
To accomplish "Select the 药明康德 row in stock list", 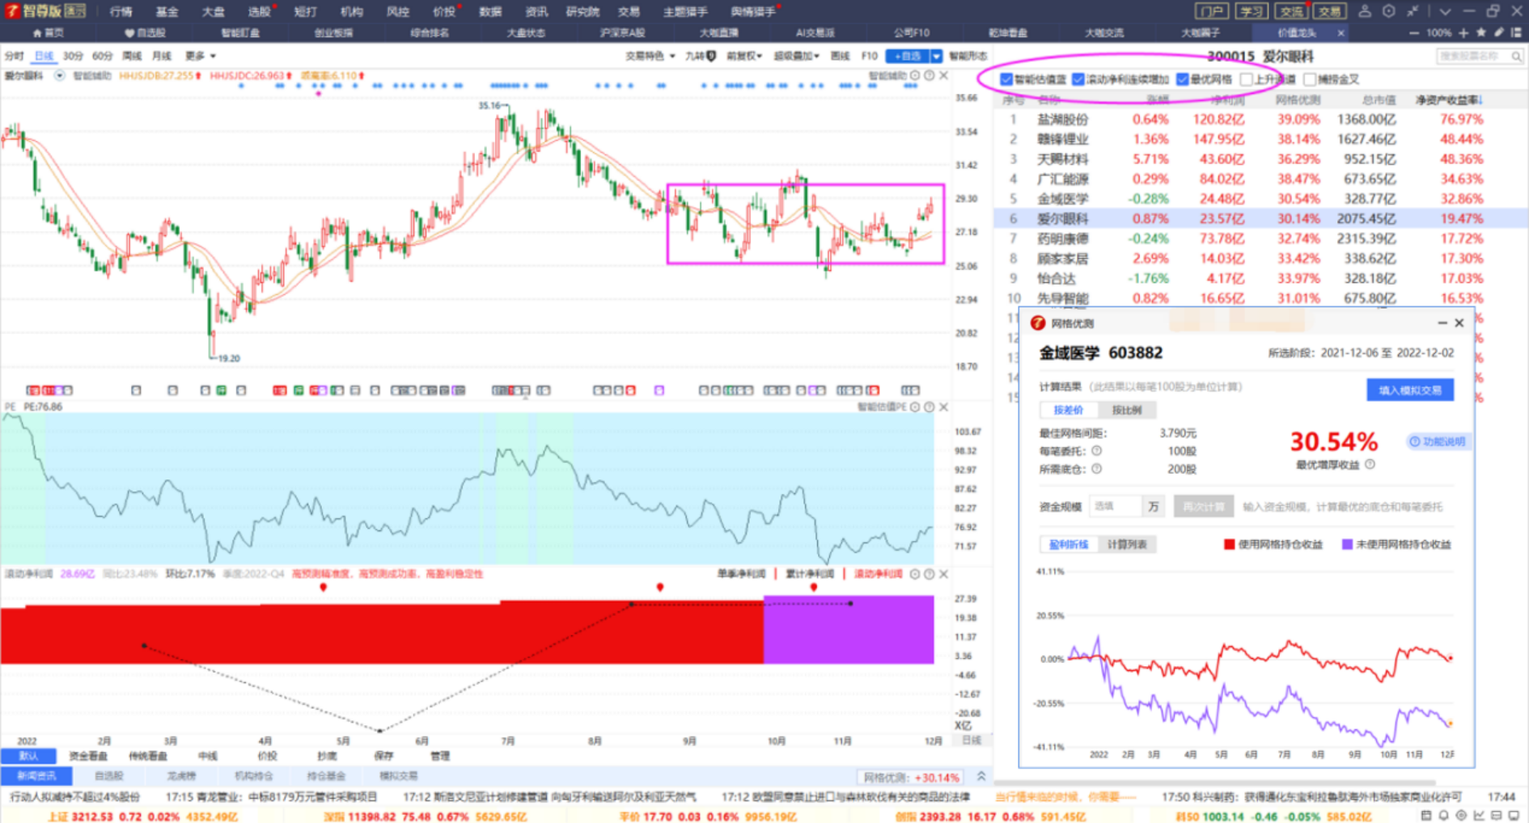I will (1260, 238).
